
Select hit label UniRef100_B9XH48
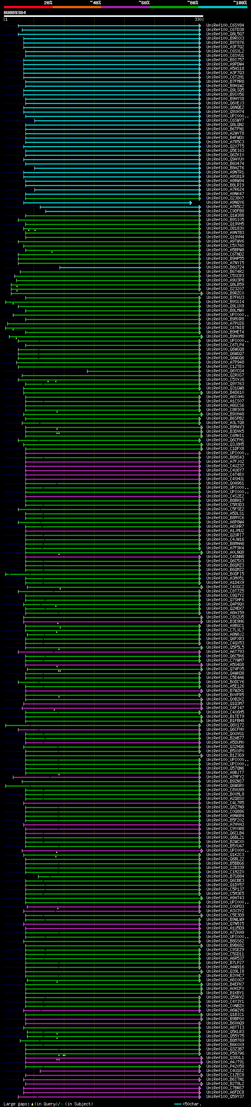tap(225, 414)
